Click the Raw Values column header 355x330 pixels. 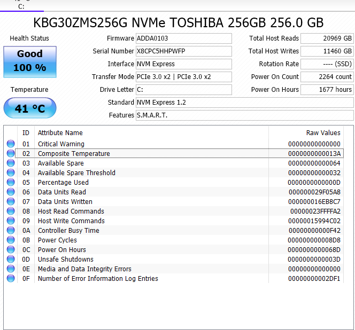point(323,133)
